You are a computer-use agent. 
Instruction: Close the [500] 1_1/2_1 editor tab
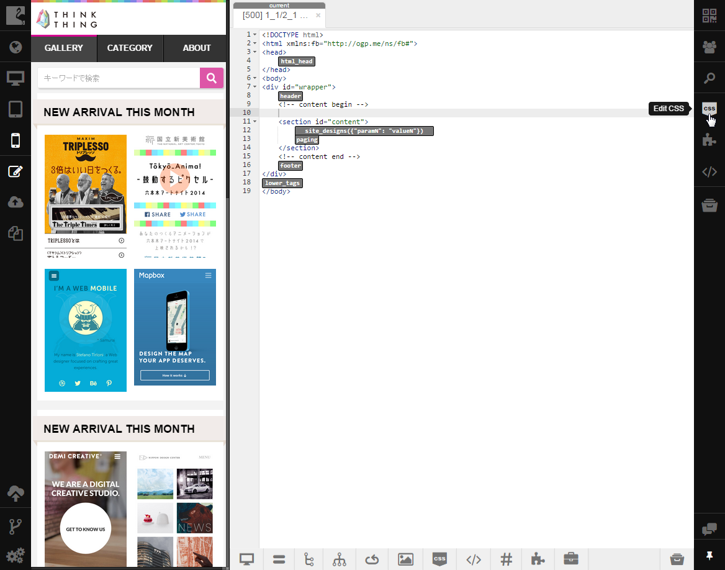318,16
